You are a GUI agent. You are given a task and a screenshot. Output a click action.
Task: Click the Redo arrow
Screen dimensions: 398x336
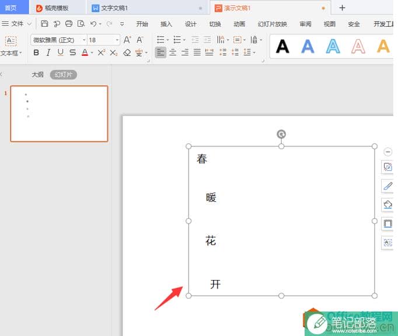point(109,23)
